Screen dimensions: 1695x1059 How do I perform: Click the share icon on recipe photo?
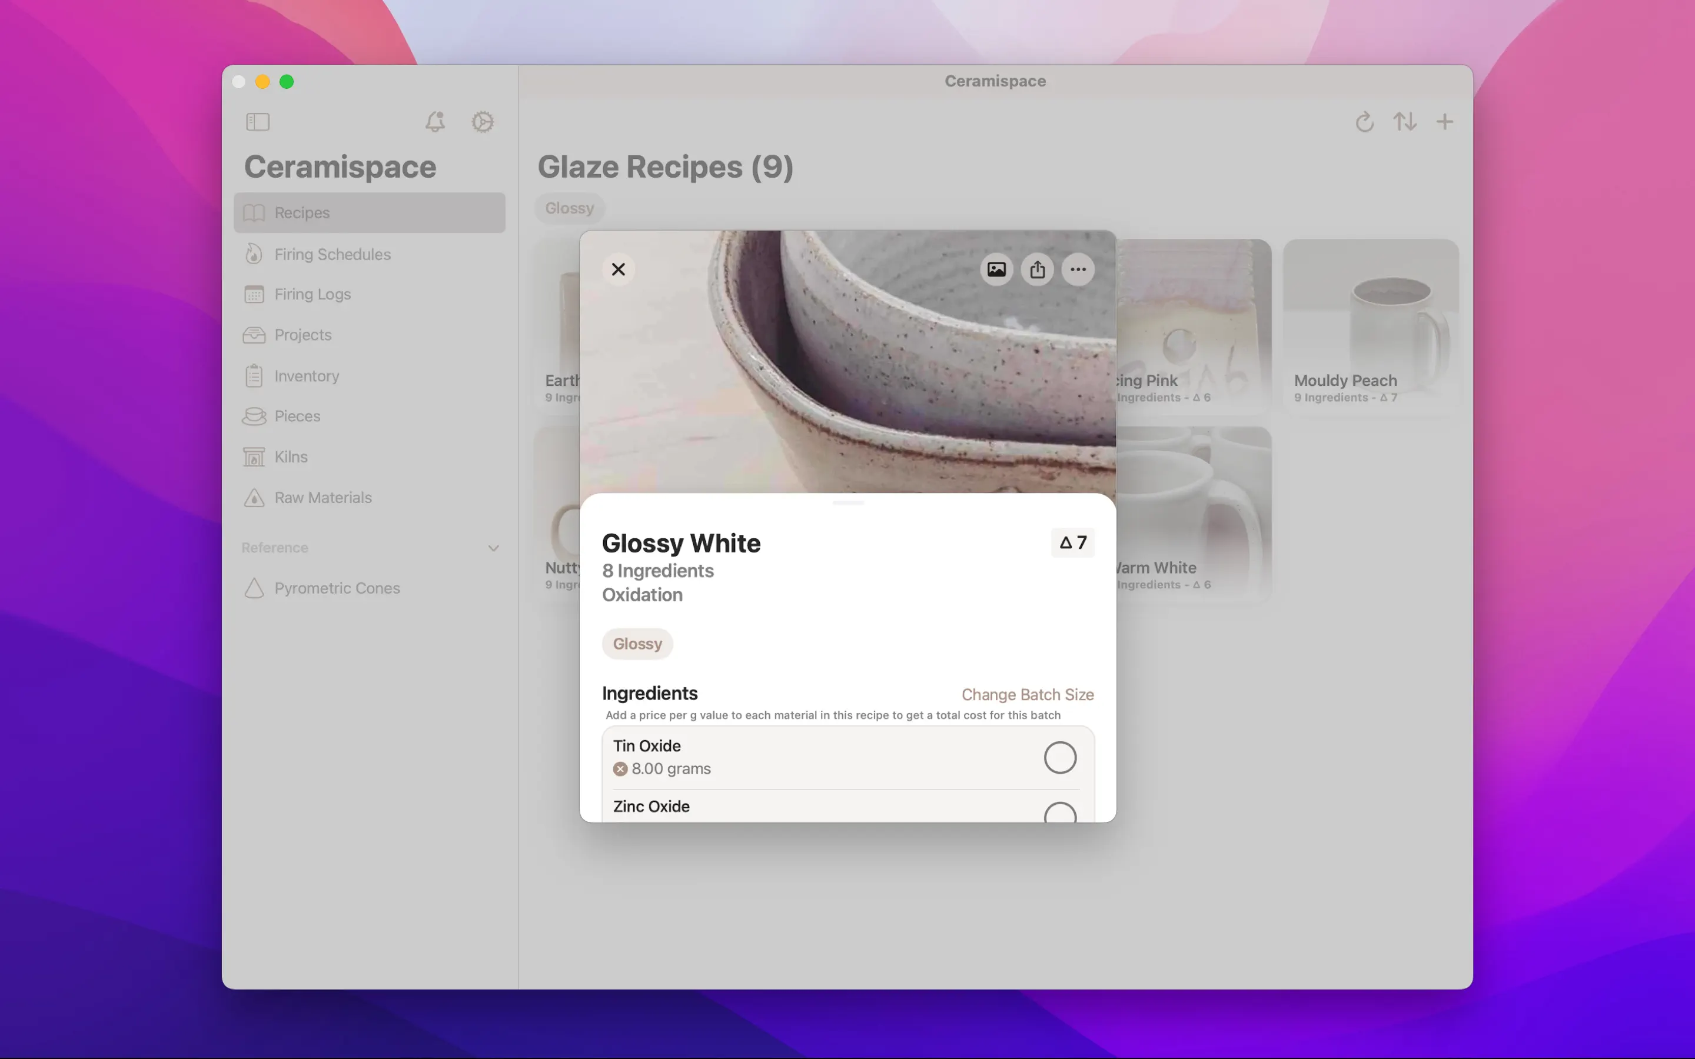[1038, 269]
